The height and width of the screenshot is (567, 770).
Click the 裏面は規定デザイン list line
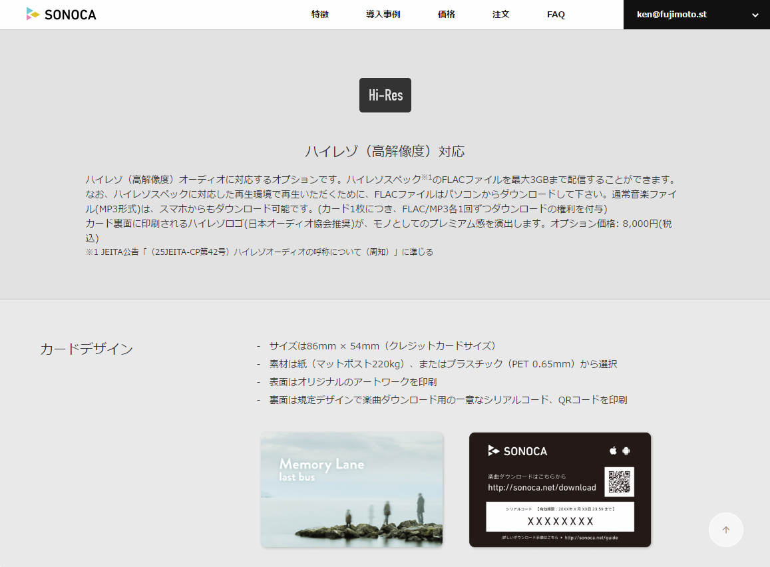[x=449, y=400]
